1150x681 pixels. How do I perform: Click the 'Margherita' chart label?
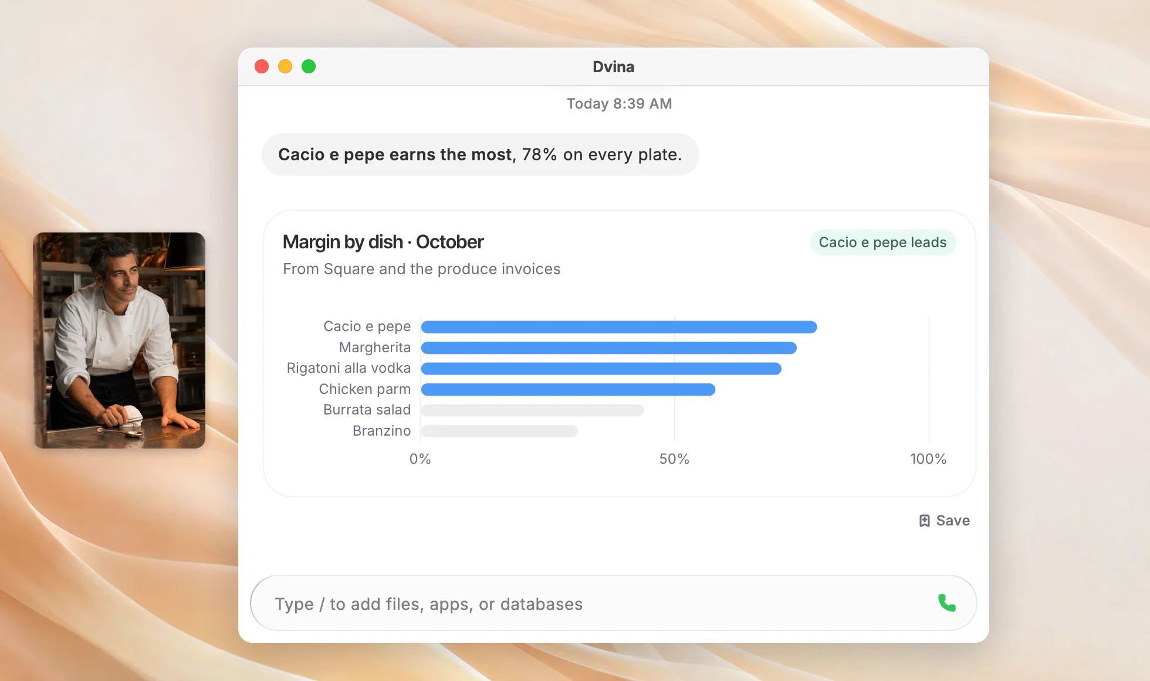point(375,348)
